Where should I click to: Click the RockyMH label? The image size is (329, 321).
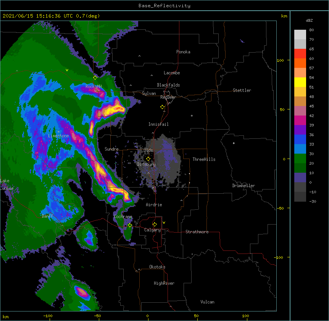[x=94, y=86]
